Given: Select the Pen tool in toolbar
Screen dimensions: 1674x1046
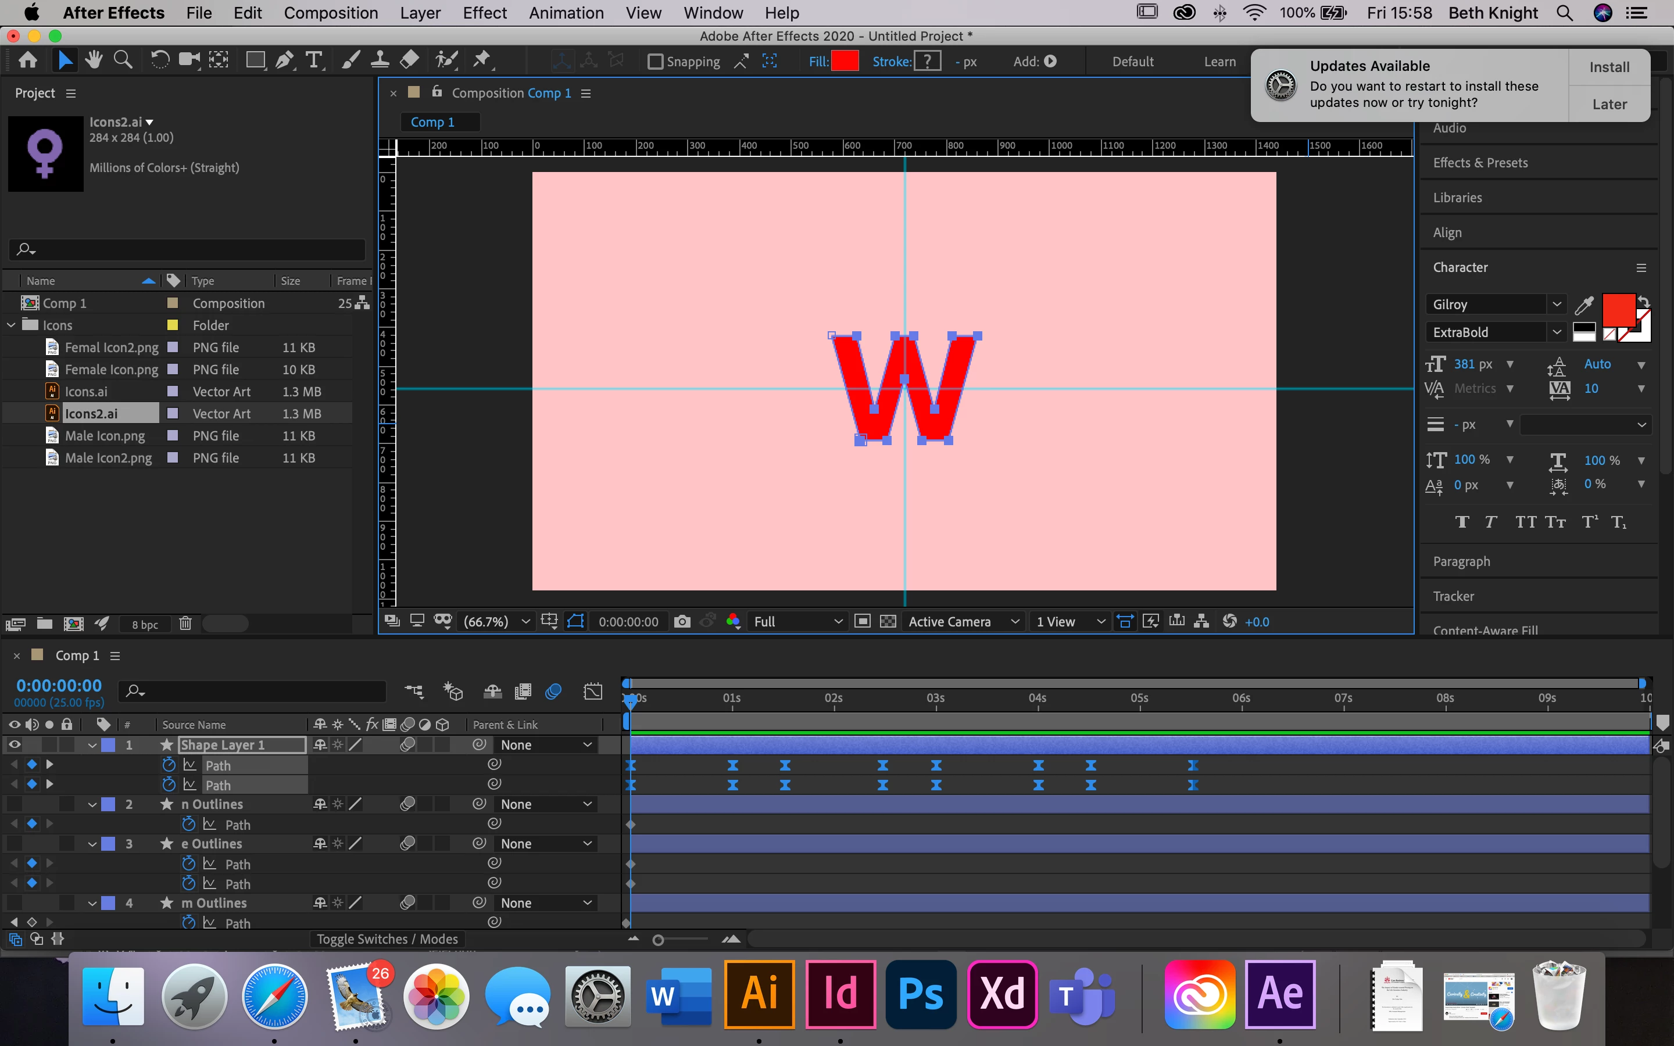Looking at the screenshot, I should pyautogui.click(x=284, y=61).
